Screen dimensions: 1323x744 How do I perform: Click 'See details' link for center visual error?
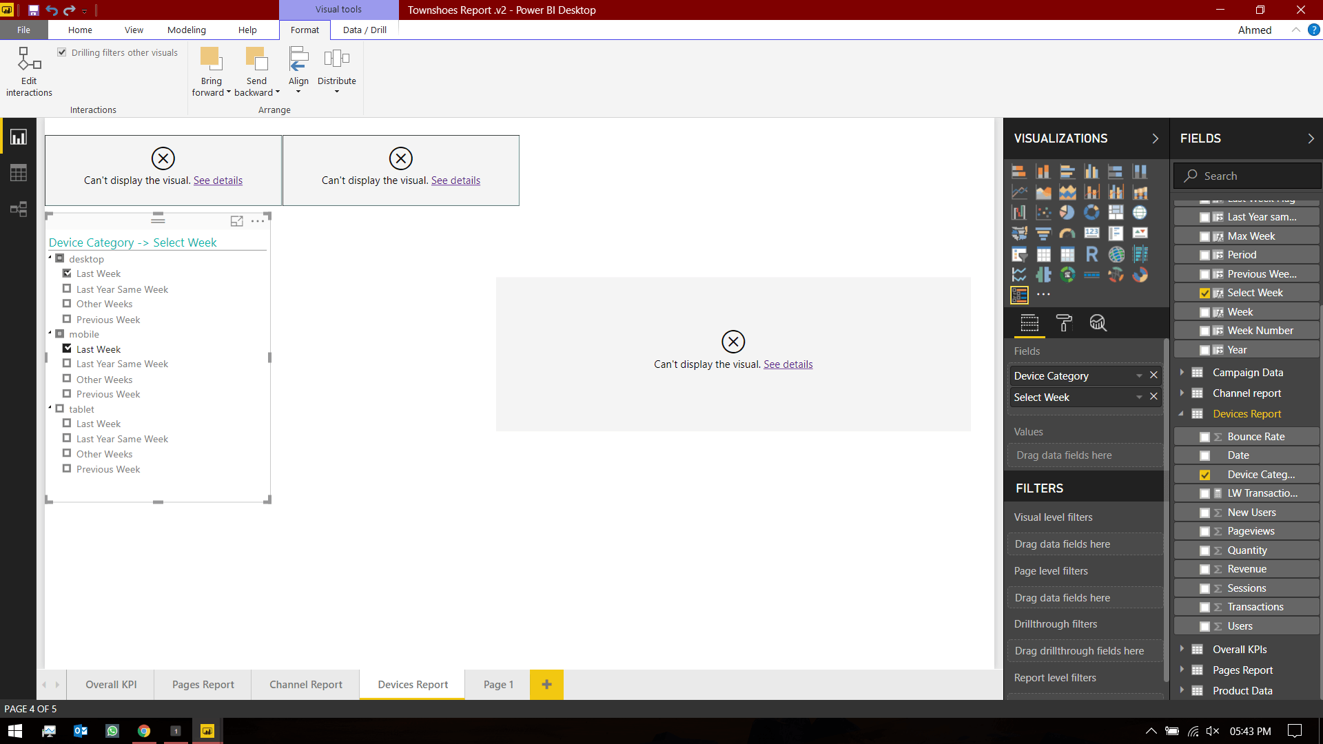pos(788,364)
